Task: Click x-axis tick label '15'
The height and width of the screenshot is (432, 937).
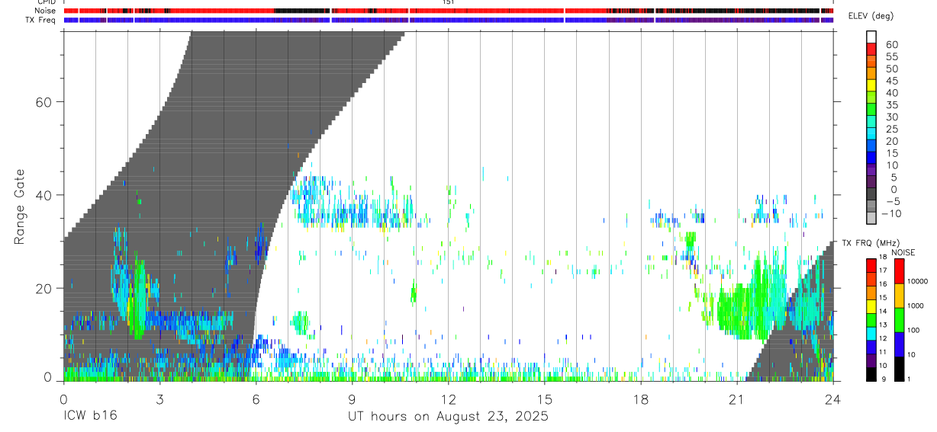Action: click(544, 399)
